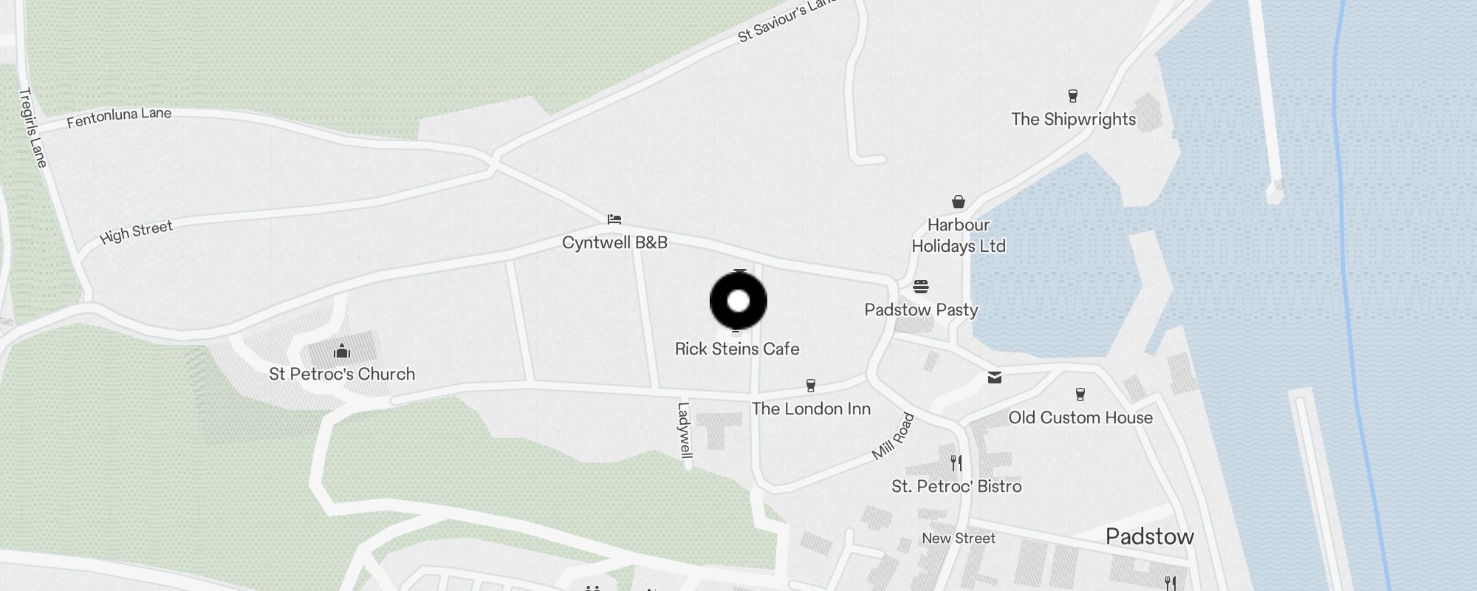Click the New Street road label
The width and height of the screenshot is (1477, 591).
coord(959,539)
